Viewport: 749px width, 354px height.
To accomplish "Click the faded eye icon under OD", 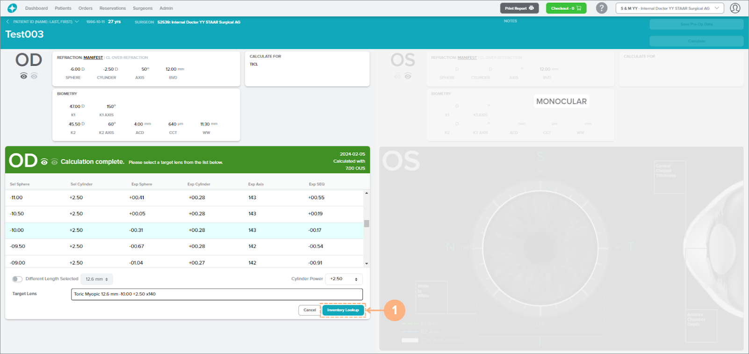I will tap(34, 76).
